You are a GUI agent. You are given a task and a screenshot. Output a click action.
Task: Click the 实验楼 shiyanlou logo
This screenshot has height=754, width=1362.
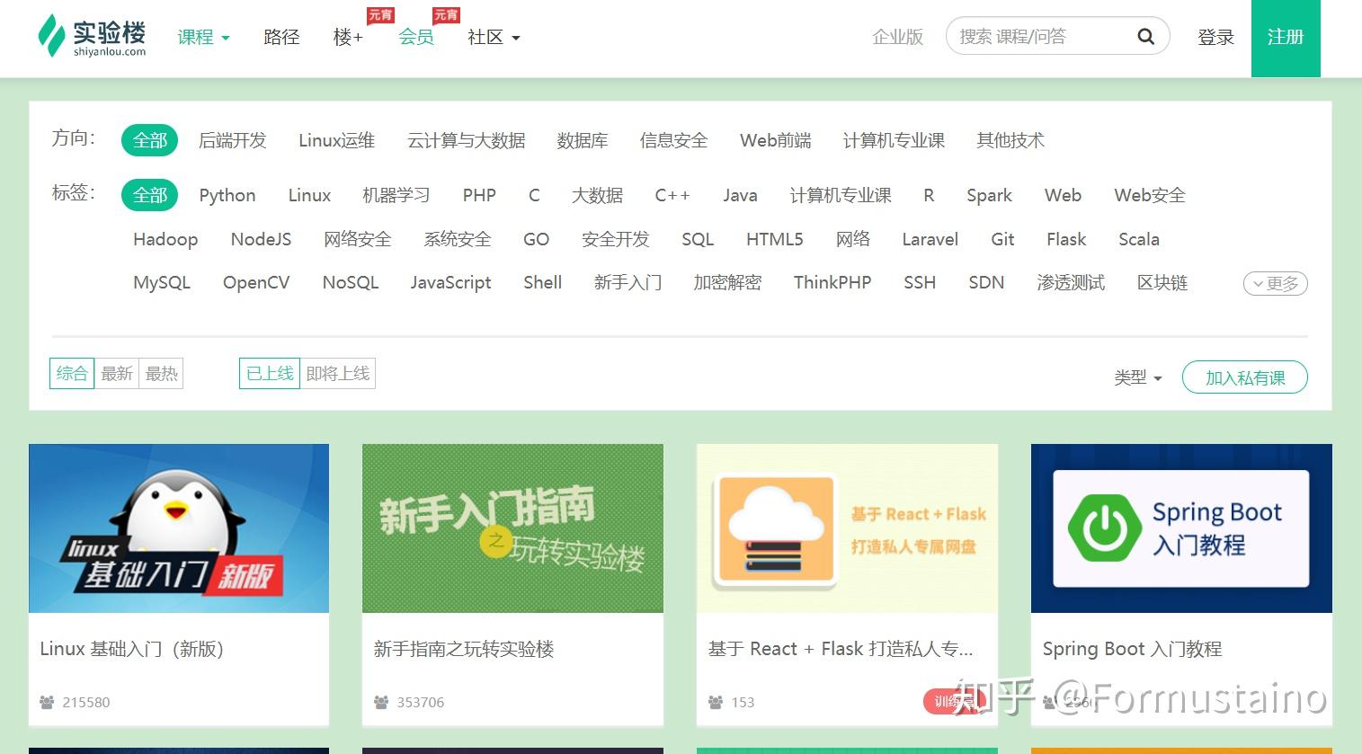point(92,37)
